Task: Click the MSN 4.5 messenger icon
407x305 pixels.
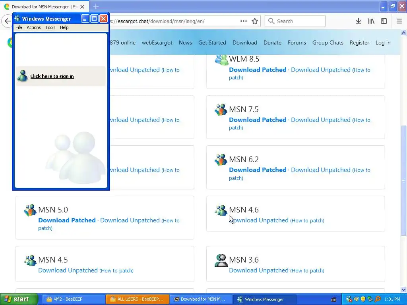Action: (30, 261)
